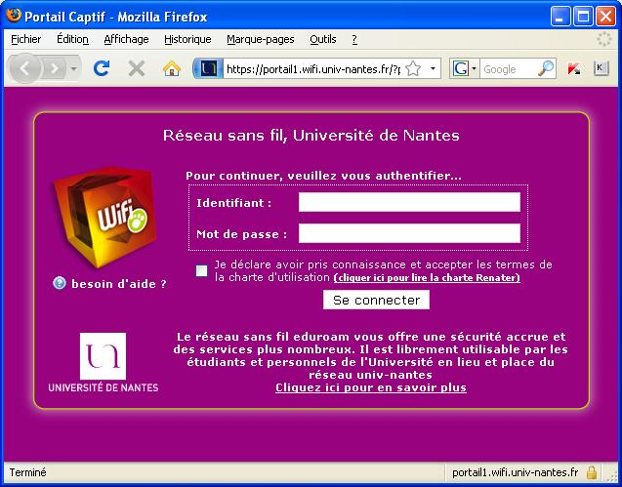This screenshot has width=622, height=487.
Task: Bookmark this page with the star icon
Action: (x=413, y=68)
